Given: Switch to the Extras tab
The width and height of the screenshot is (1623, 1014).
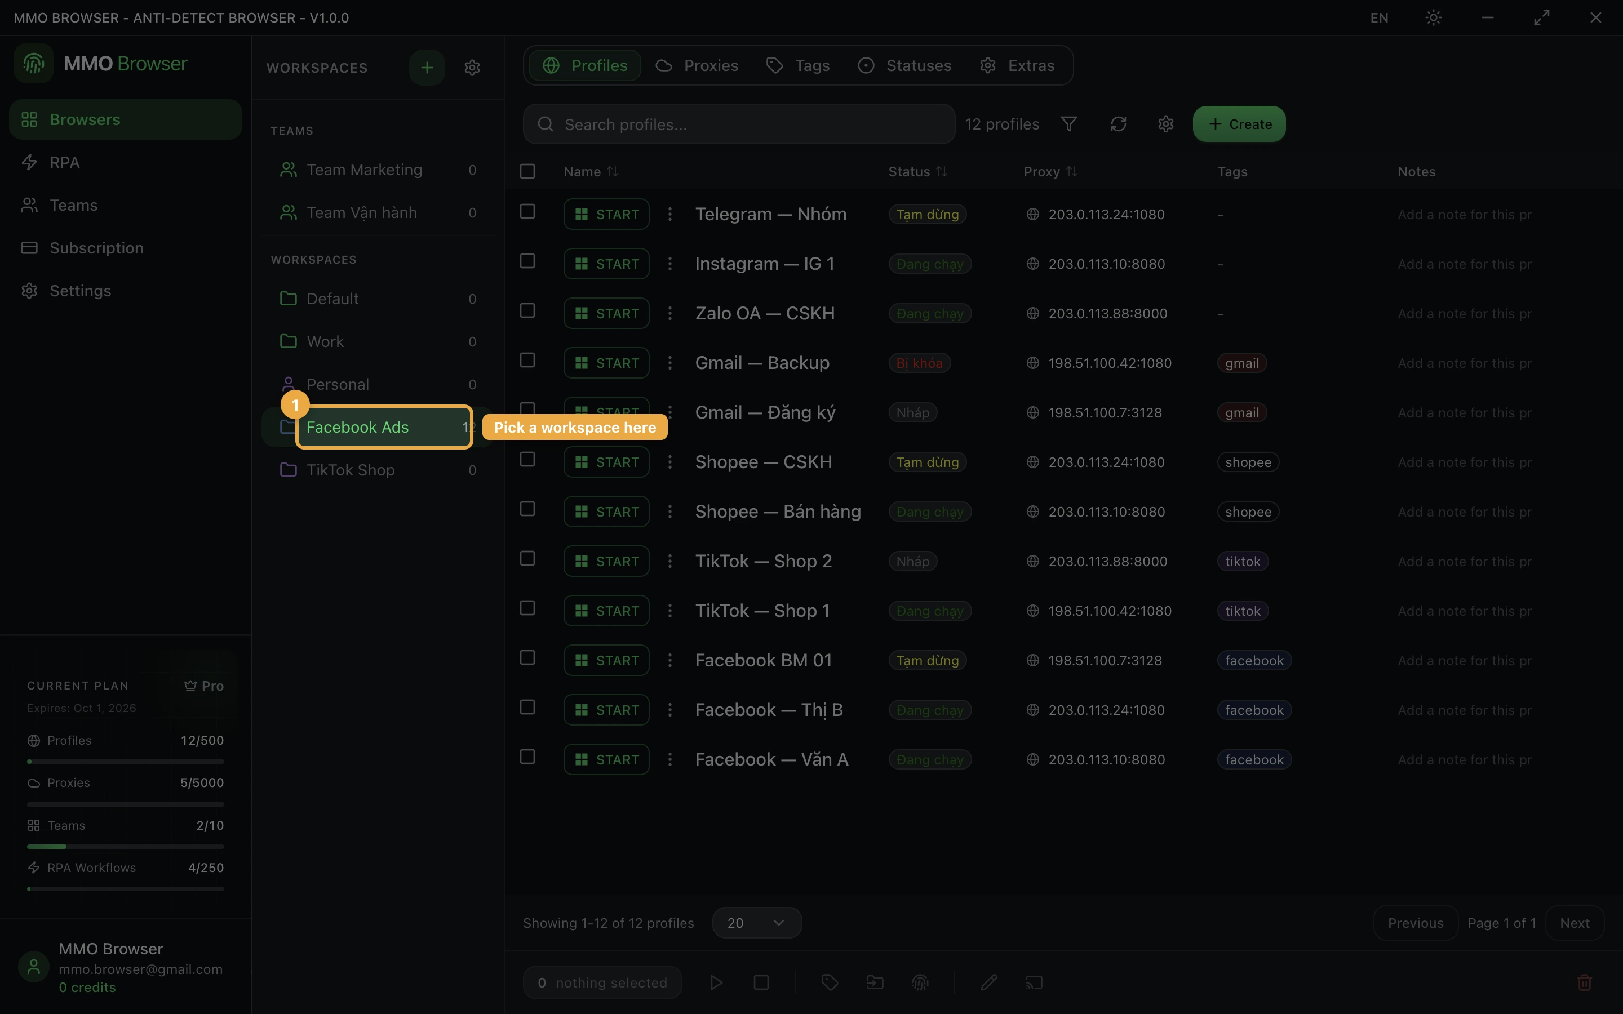Looking at the screenshot, I should (1017, 65).
